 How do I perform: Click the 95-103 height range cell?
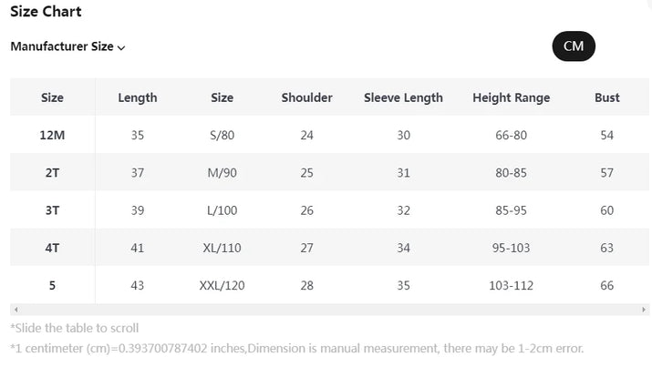point(511,248)
